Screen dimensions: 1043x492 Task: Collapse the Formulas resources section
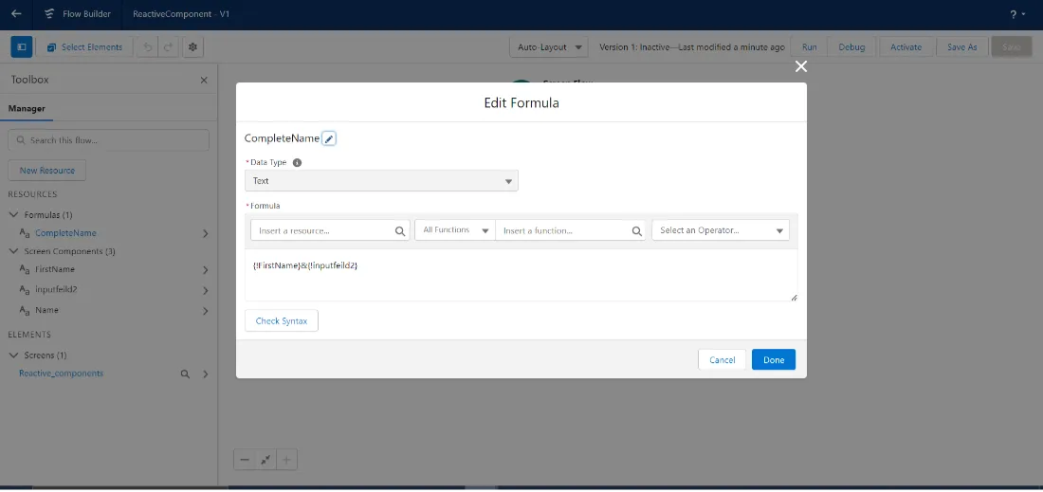pos(14,215)
